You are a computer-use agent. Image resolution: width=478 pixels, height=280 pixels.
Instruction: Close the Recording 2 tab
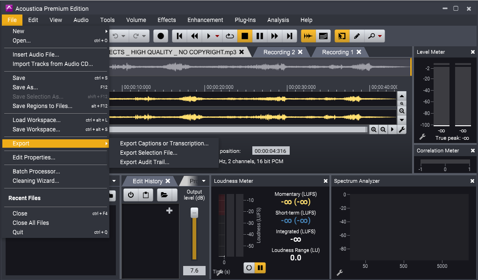pyautogui.click(x=300, y=52)
